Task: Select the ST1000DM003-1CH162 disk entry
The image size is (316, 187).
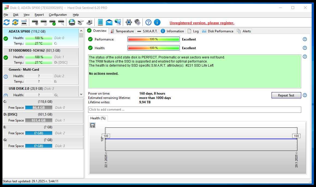Action: pyautogui.click(x=41, y=56)
